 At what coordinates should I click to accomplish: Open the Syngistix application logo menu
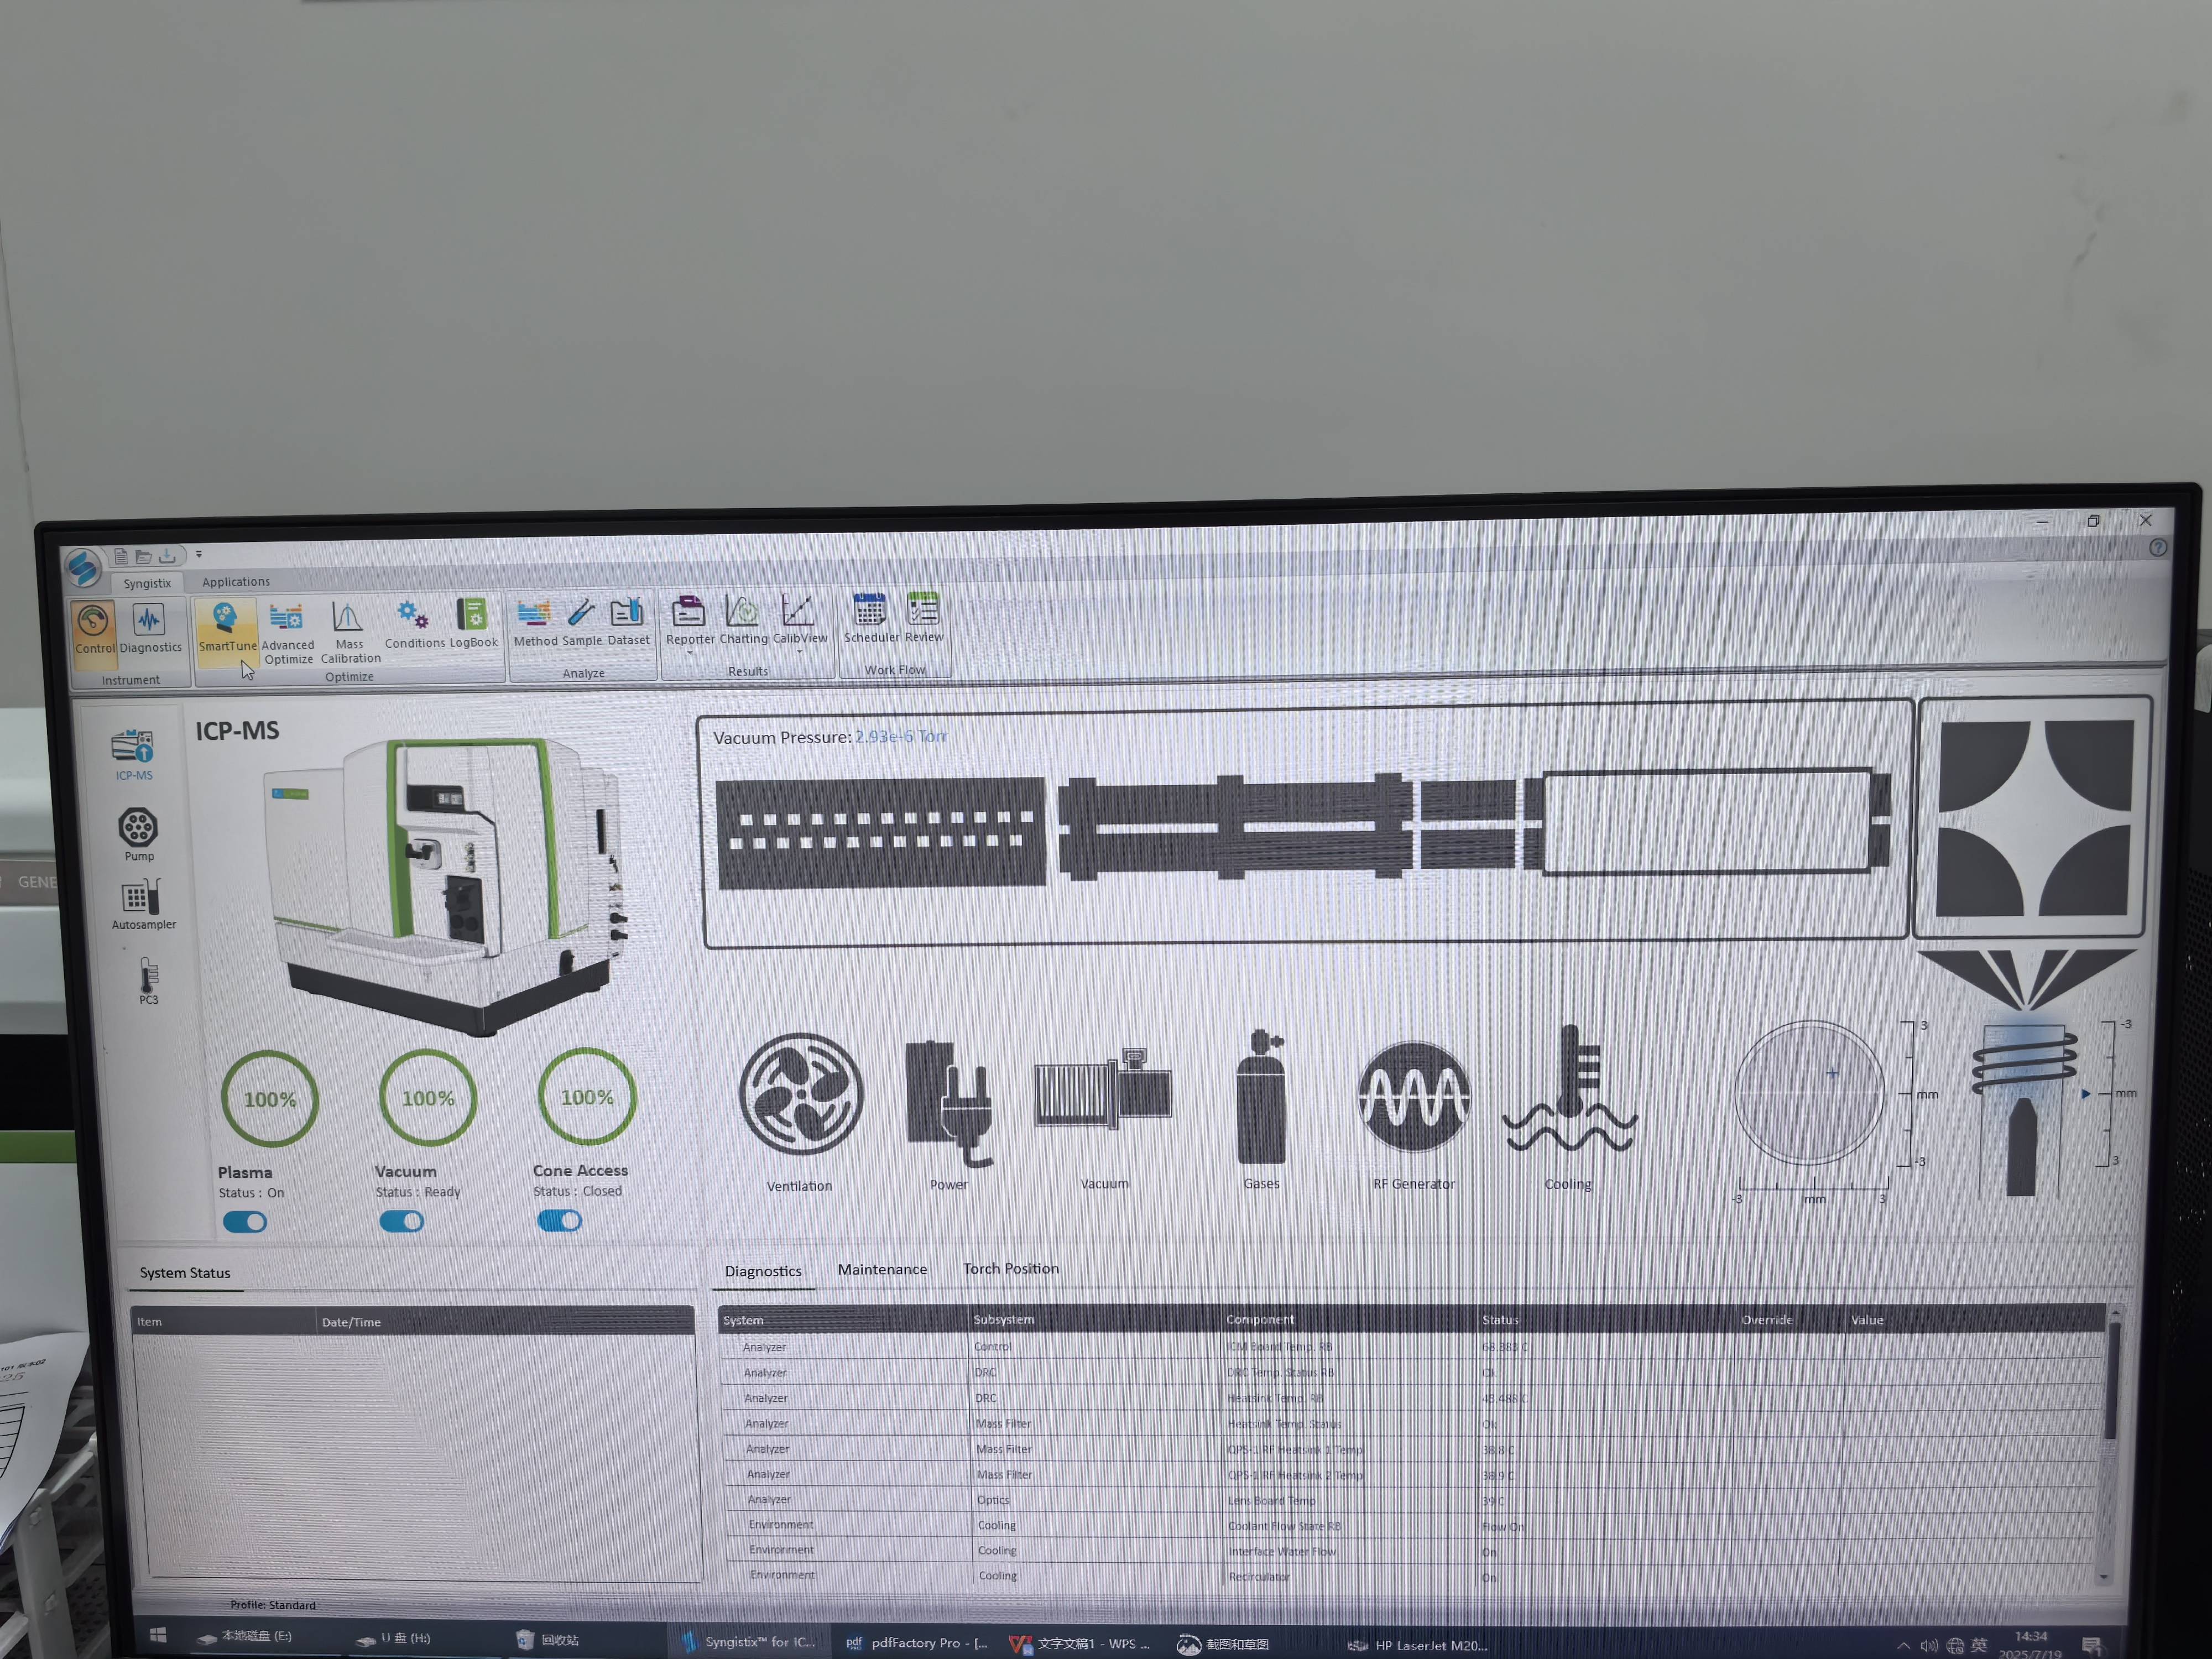coord(83,567)
